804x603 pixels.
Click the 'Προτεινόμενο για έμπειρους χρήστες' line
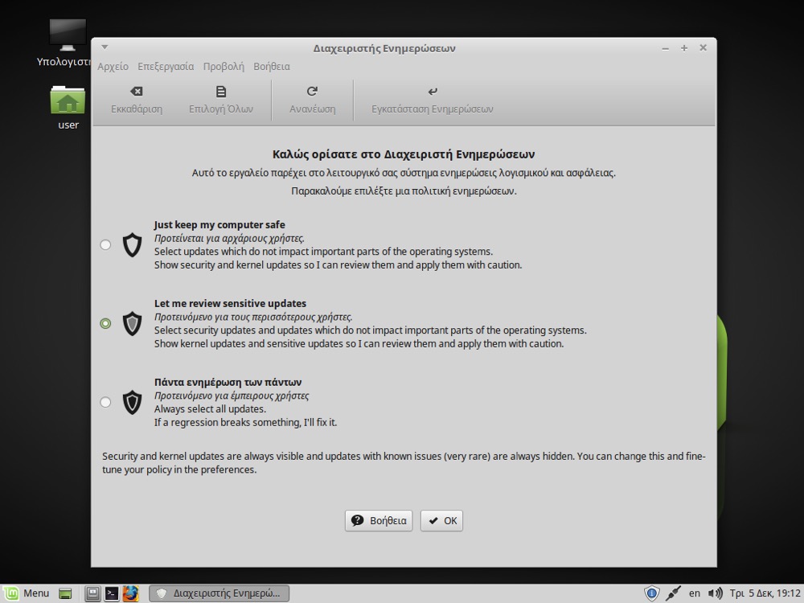tap(232, 396)
